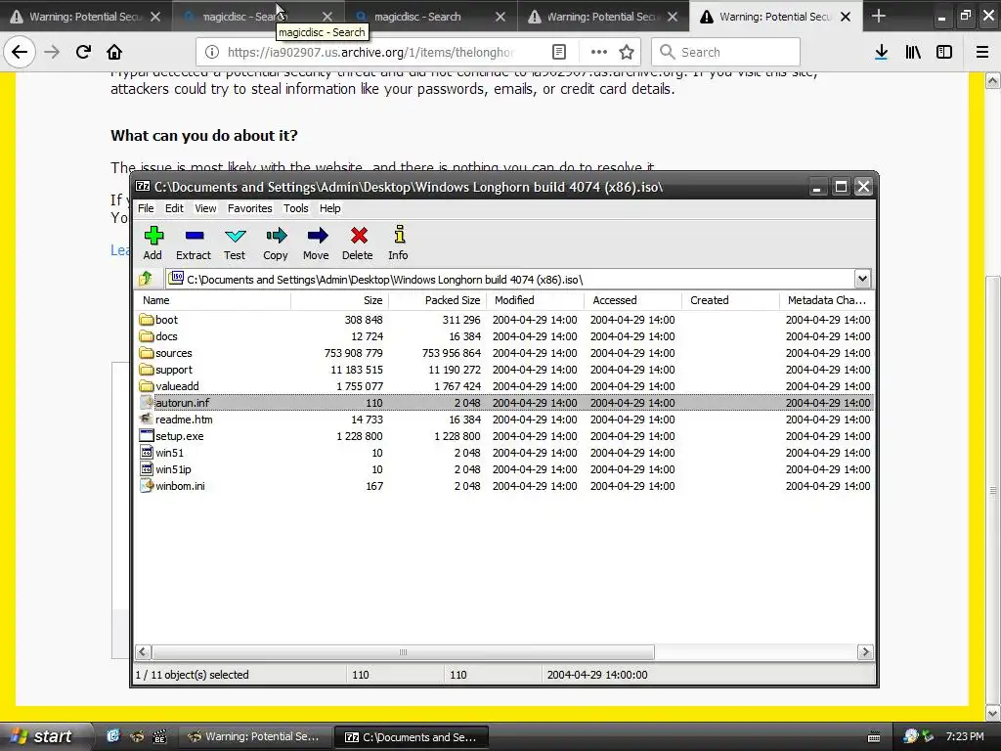Go to the browser home page
This screenshot has height=751, width=1001.
pyautogui.click(x=114, y=52)
